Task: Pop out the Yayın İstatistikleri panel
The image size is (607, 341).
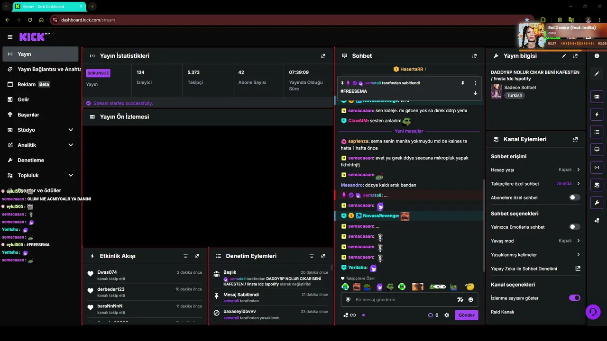Action: pyautogui.click(x=323, y=56)
